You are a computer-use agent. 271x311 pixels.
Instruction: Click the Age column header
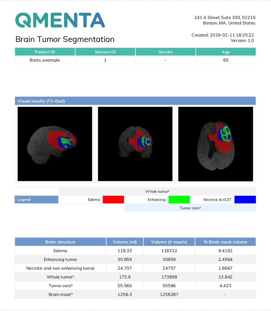pos(226,52)
